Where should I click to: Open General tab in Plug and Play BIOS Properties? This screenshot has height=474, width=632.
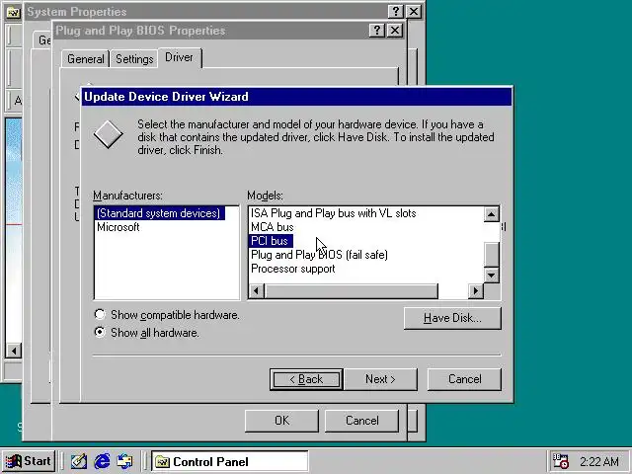86,59
